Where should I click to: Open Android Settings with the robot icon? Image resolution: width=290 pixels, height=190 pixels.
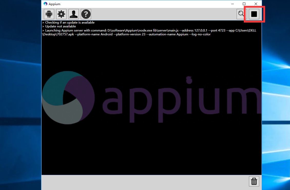click(49, 14)
